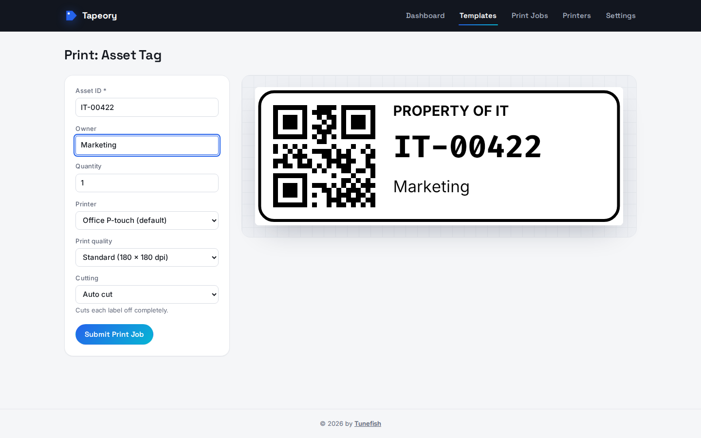
Task: Open the Settings page
Action: 621,16
